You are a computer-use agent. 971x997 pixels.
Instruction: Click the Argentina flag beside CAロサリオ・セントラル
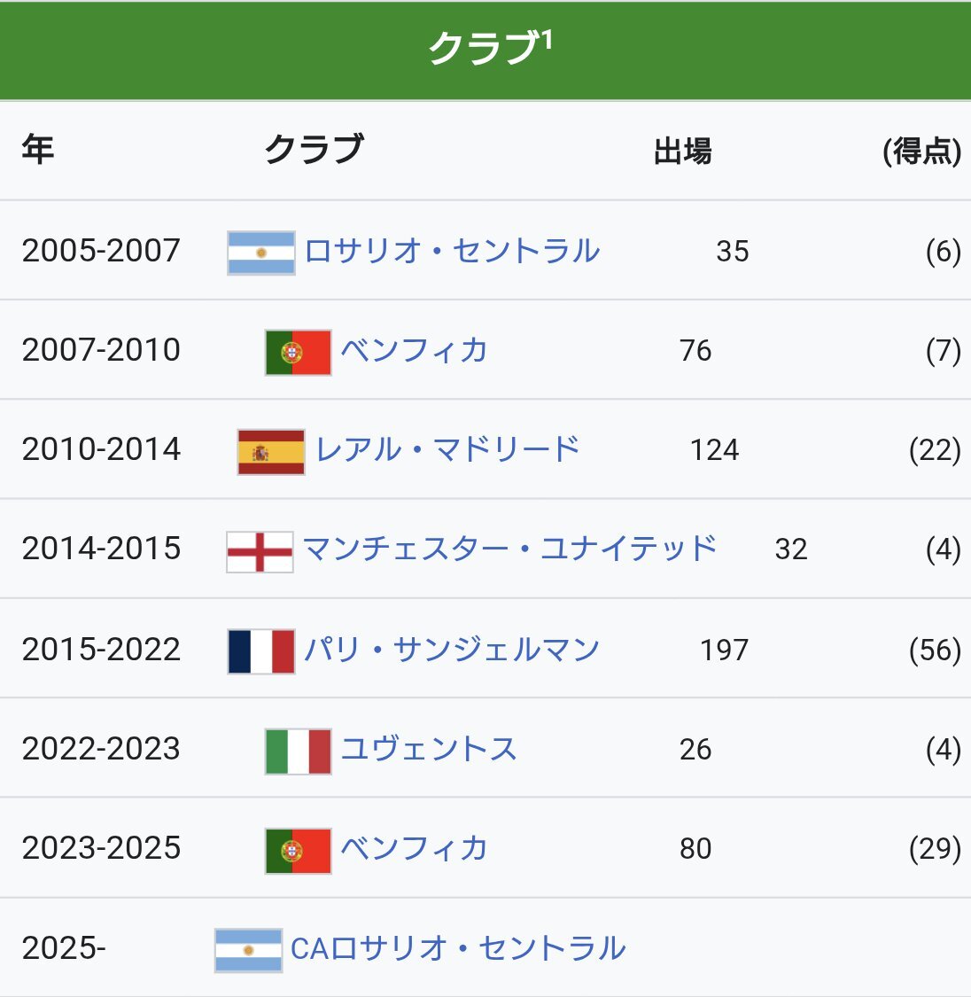[x=248, y=951]
